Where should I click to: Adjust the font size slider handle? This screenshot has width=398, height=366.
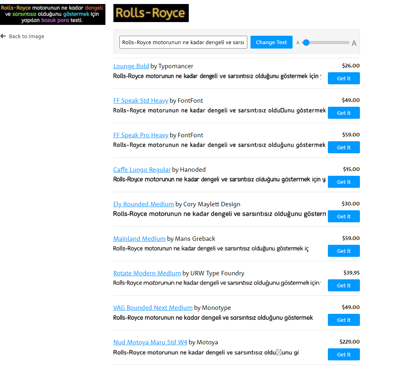(x=306, y=43)
